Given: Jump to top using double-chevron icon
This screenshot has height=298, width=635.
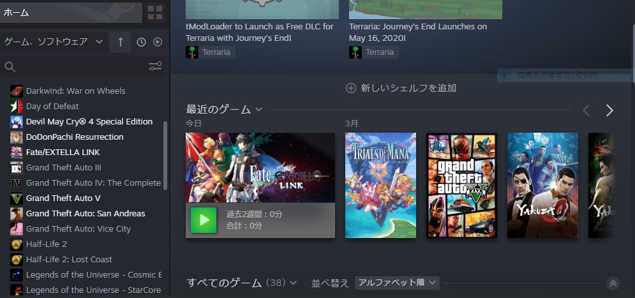Looking at the screenshot, I should coord(613,283).
